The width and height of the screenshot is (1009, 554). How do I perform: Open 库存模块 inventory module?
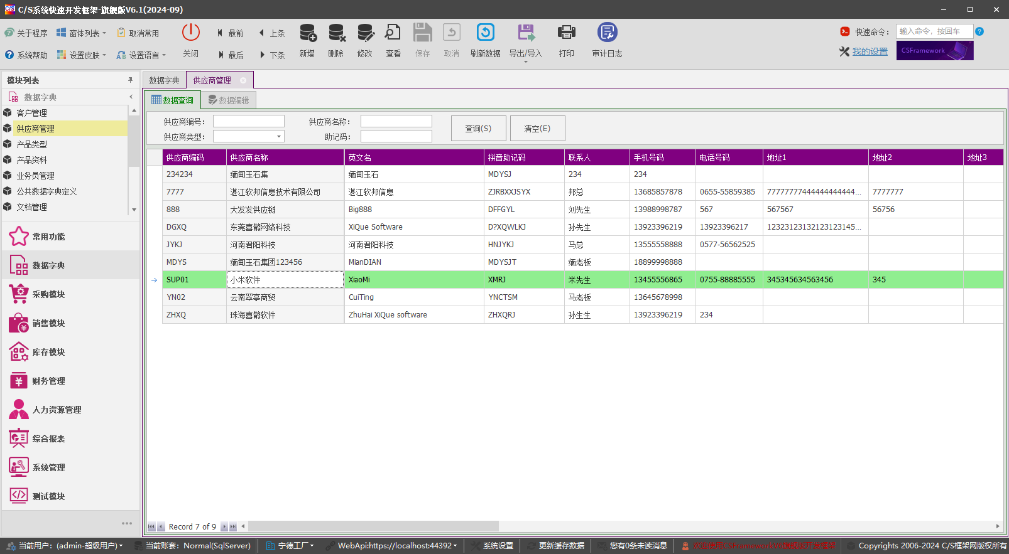[x=71, y=352]
